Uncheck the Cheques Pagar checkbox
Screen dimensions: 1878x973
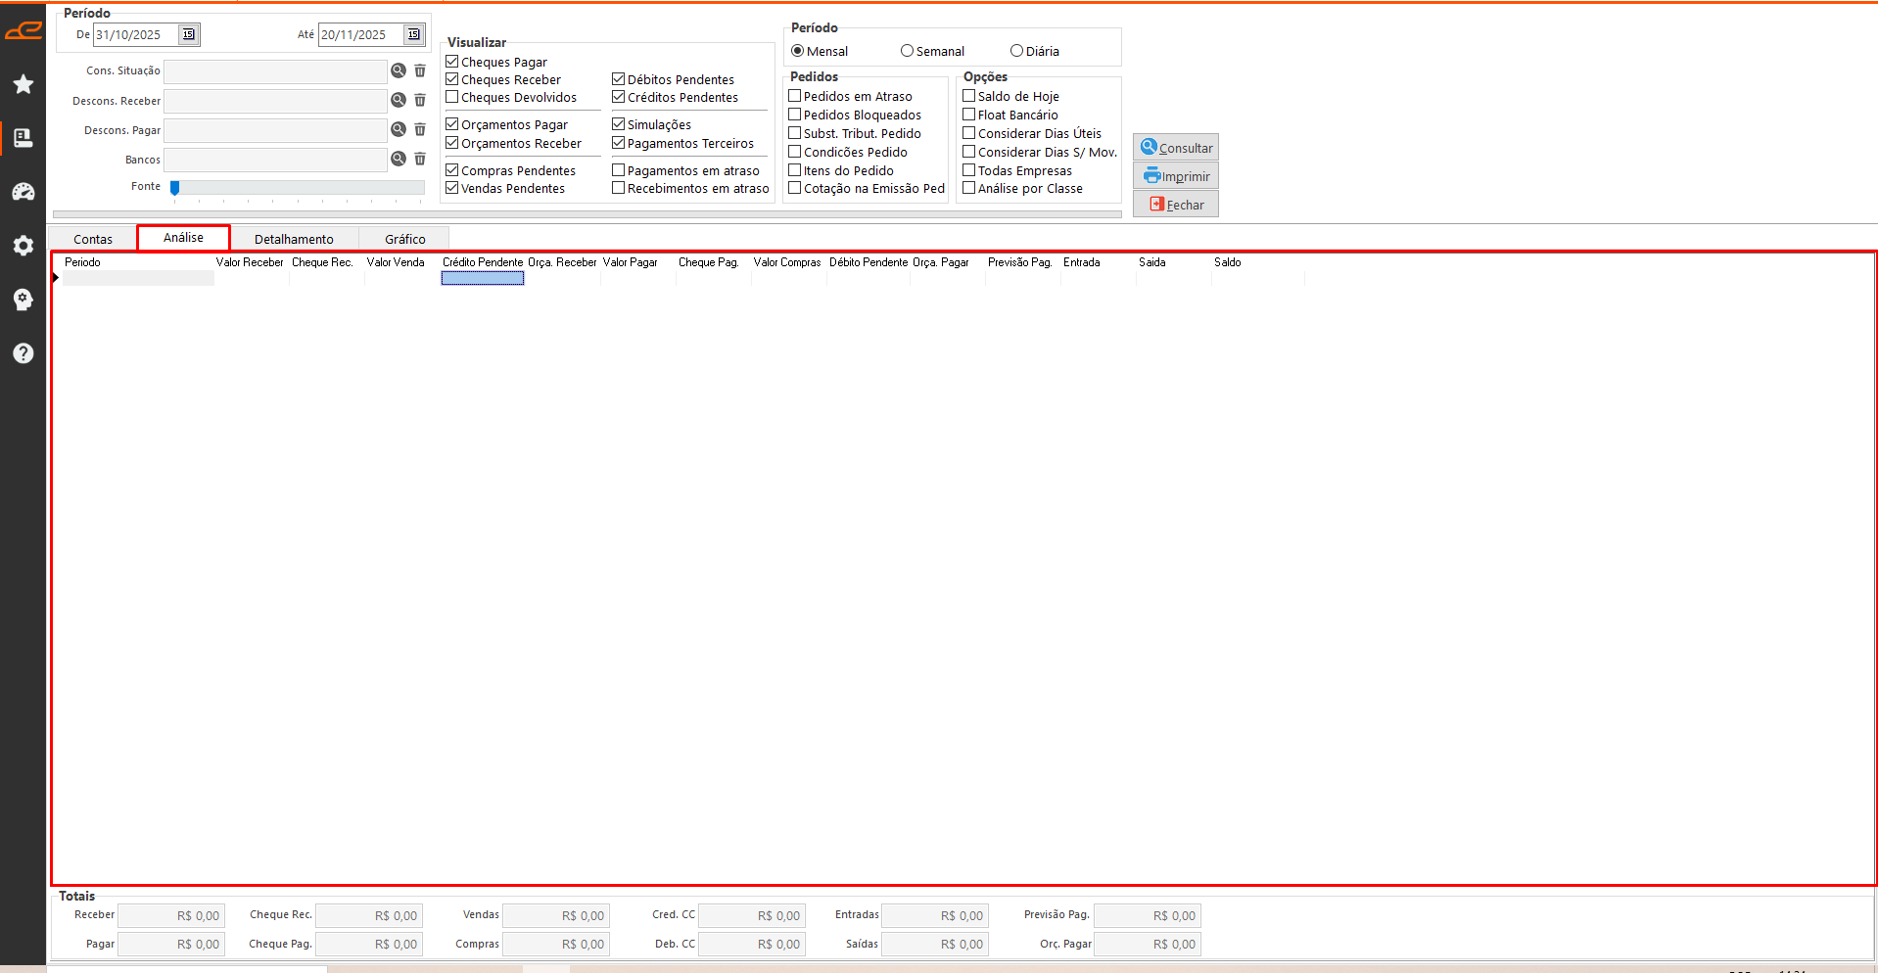tap(452, 62)
